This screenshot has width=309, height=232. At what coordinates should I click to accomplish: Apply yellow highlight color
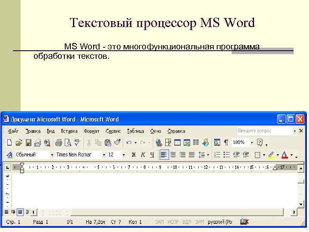coord(271,155)
